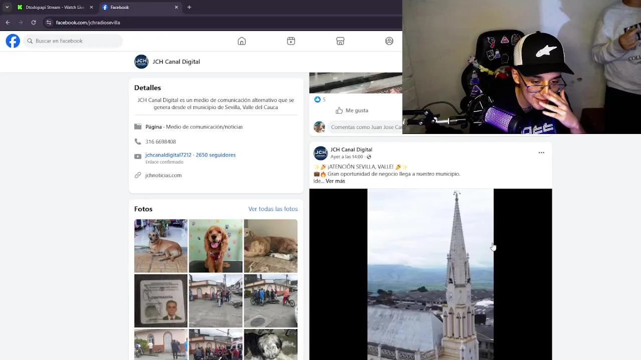The height and width of the screenshot is (360, 641).
Task: Click the search magnifier icon
Action: click(x=30, y=41)
